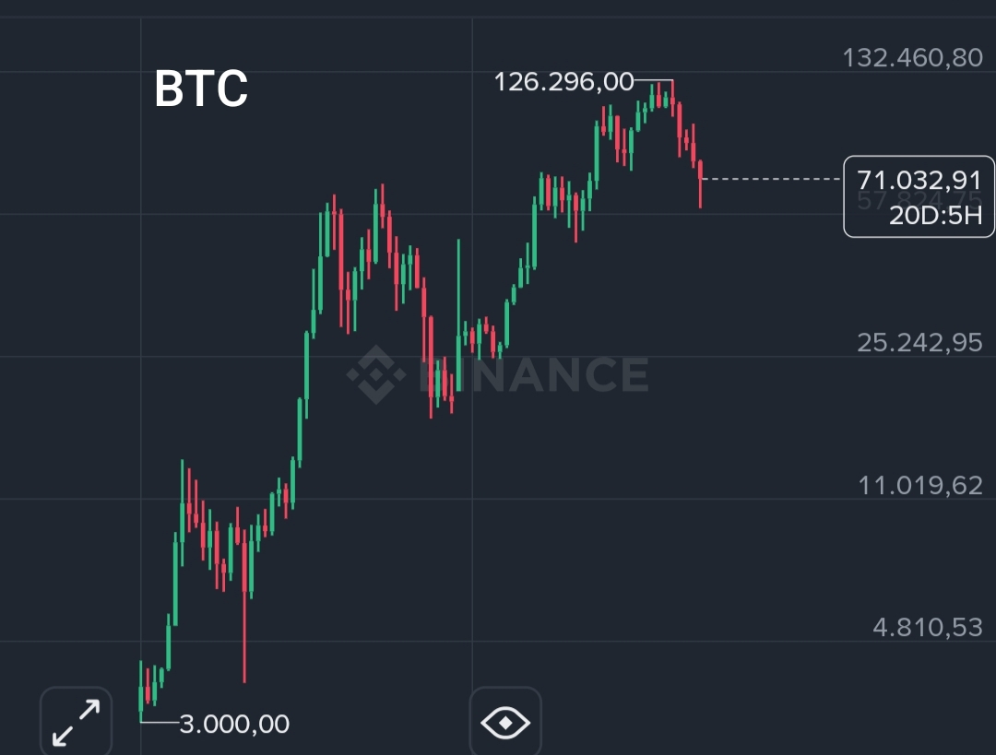Click the 126.296,00 high price marker
Viewport: 996px width, 755px height.
(x=564, y=82)
